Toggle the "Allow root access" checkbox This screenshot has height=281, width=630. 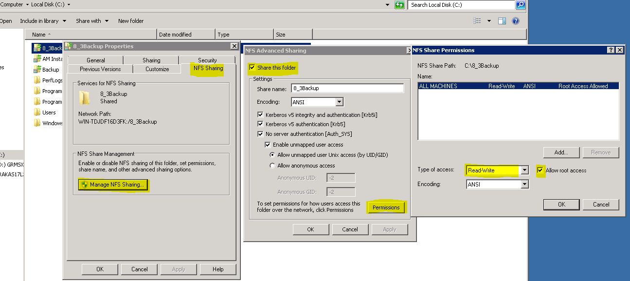coord(540,170)
